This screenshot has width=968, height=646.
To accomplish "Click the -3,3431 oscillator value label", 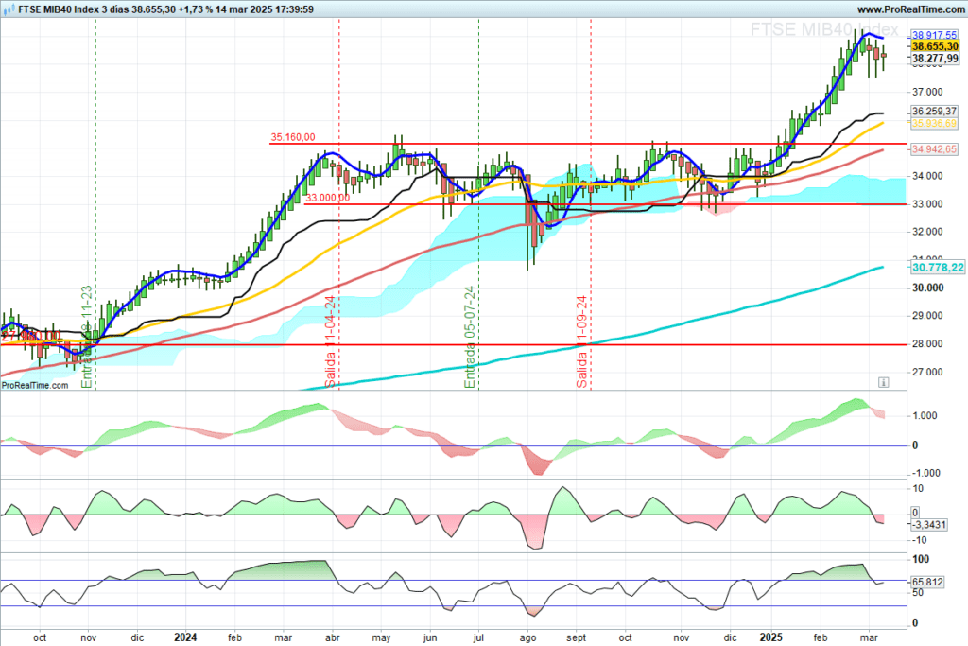I will 929,524.
